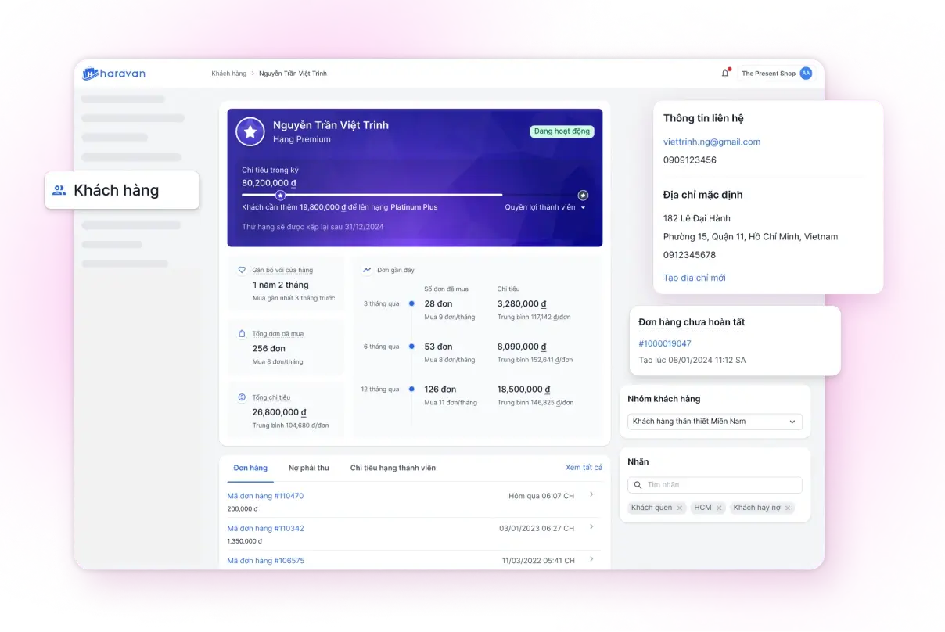This screenshot has height=632, width=945.
Task: Click the Haravan logo in header
Action: (x=113, y=73)
